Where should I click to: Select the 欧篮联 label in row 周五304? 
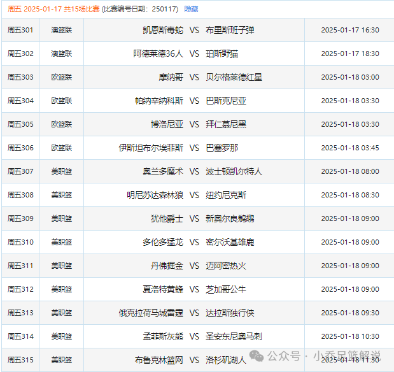tap(62, 101)
